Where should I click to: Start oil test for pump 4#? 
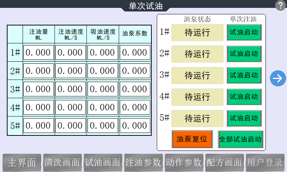point(244,97)
